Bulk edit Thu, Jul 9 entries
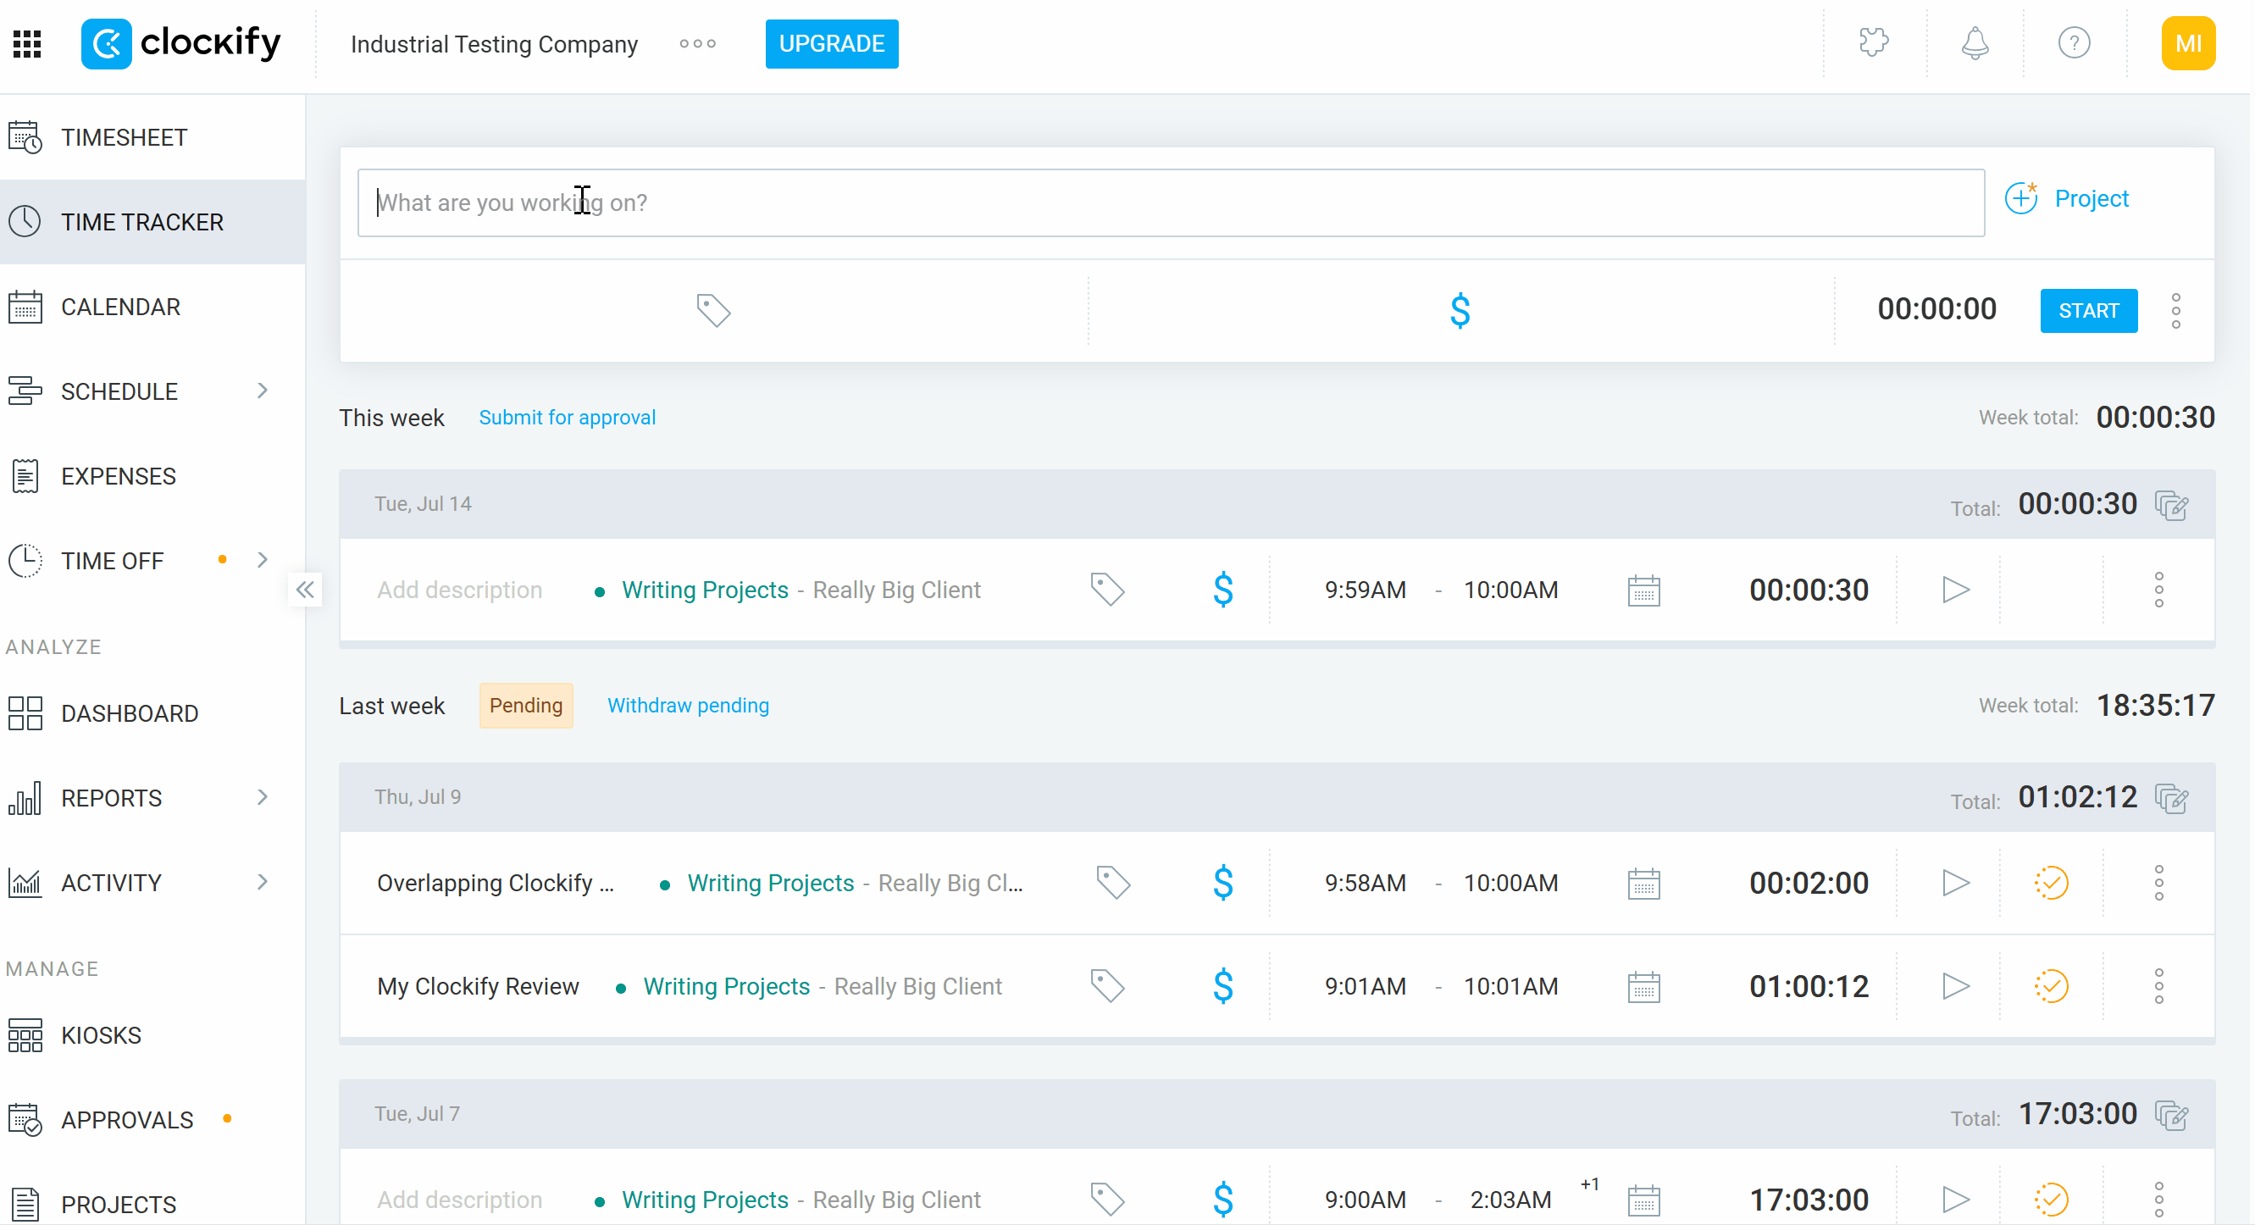This screenshot has width=2255, height=1225. point(2173,799)
